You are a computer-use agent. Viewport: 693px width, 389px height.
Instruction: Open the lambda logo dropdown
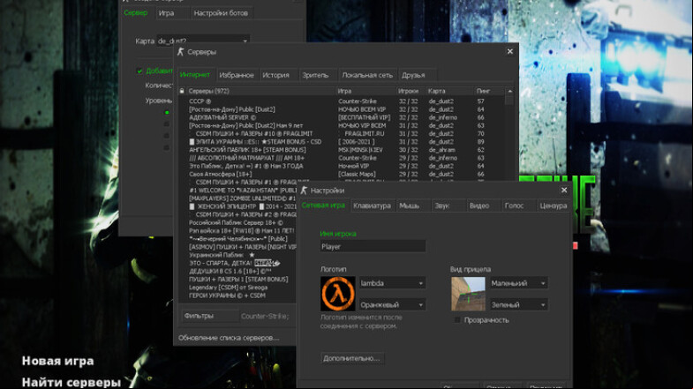pyautogui.click(x=393, y=283)
